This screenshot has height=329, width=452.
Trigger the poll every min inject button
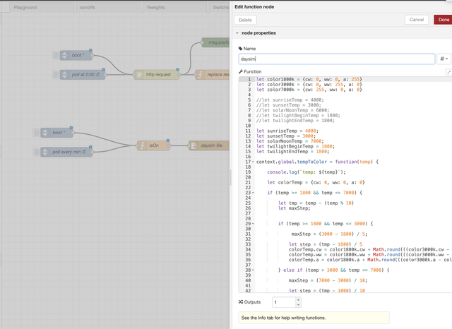(x=36, y=152)
